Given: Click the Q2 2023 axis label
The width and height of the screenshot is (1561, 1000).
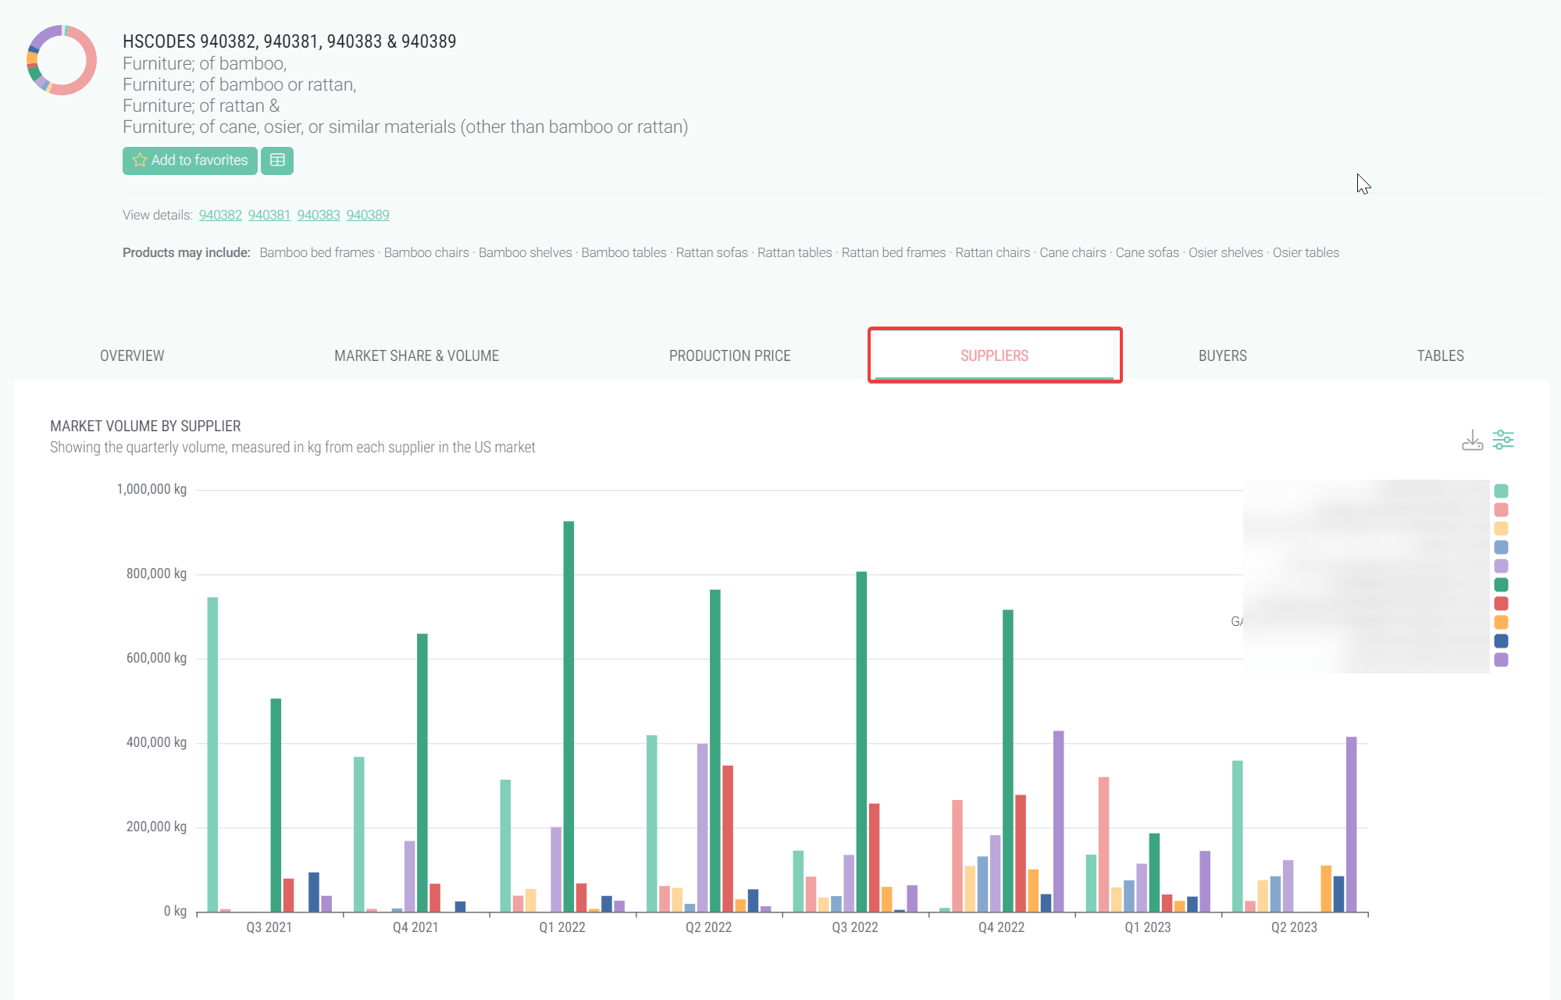Looking at the screenshot, I should (x=1294, y=927).
